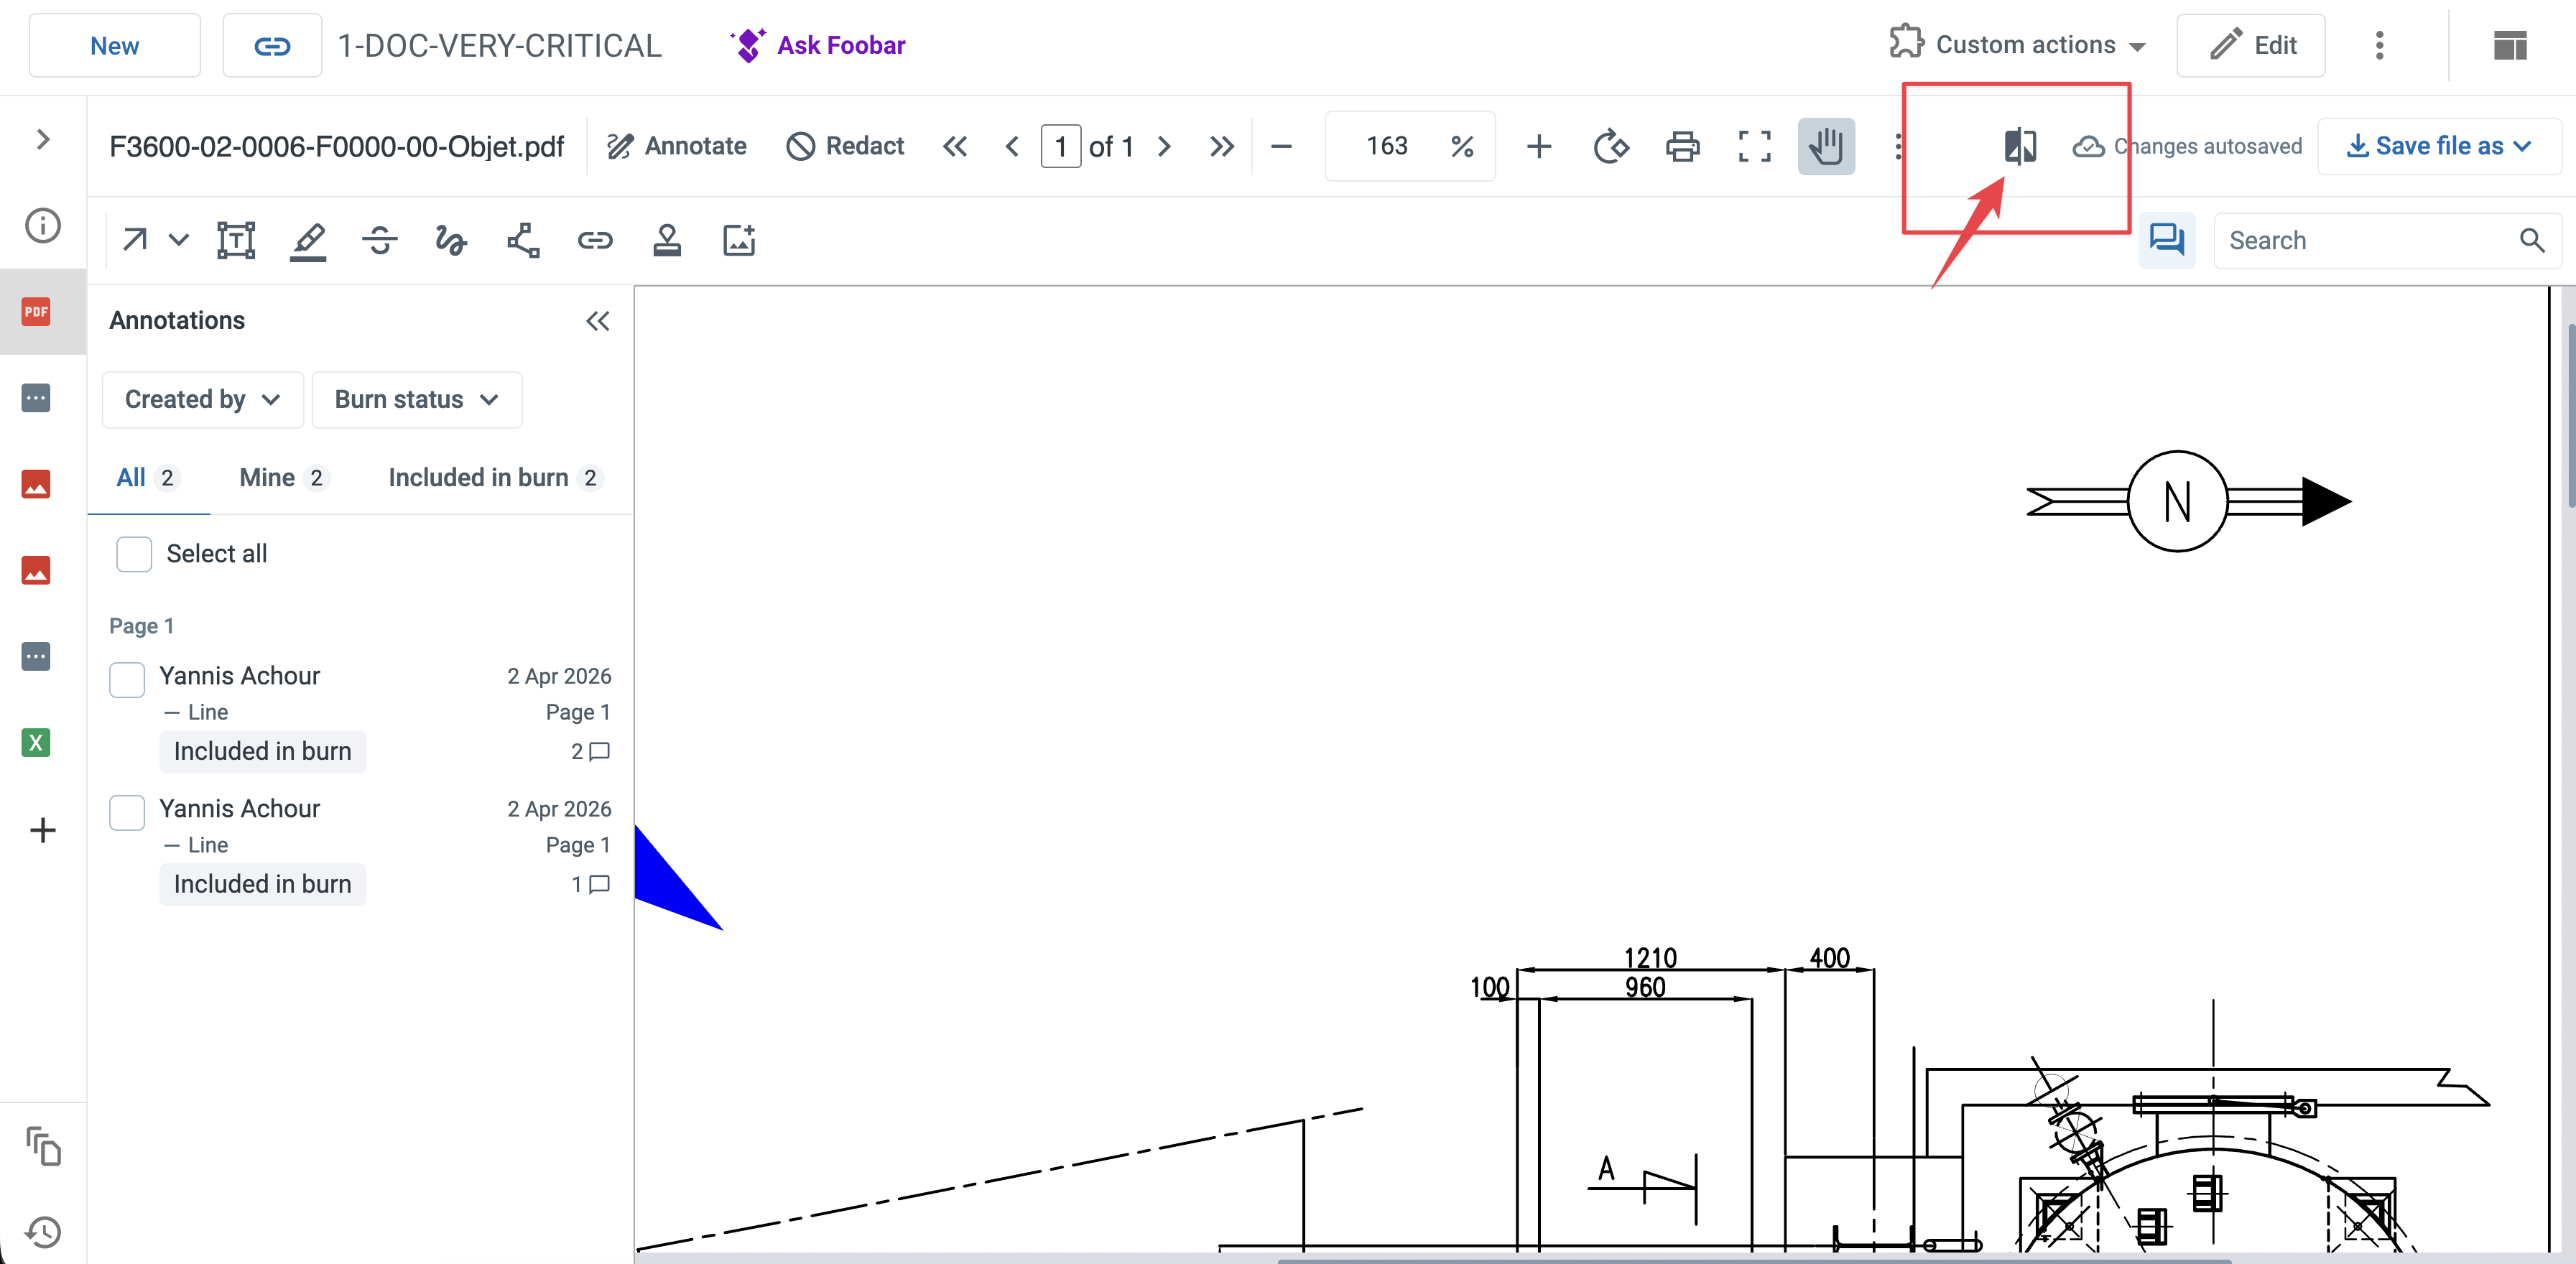Open Created by filter dropdown
This screenshot has width=2576, height=1264.
(x=202, y=399)
